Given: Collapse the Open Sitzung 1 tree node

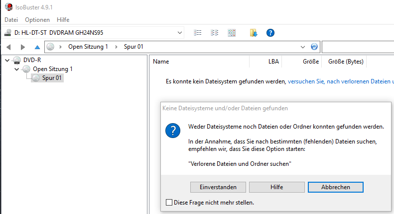Looking at the screenshot, I should click(16, 69).
